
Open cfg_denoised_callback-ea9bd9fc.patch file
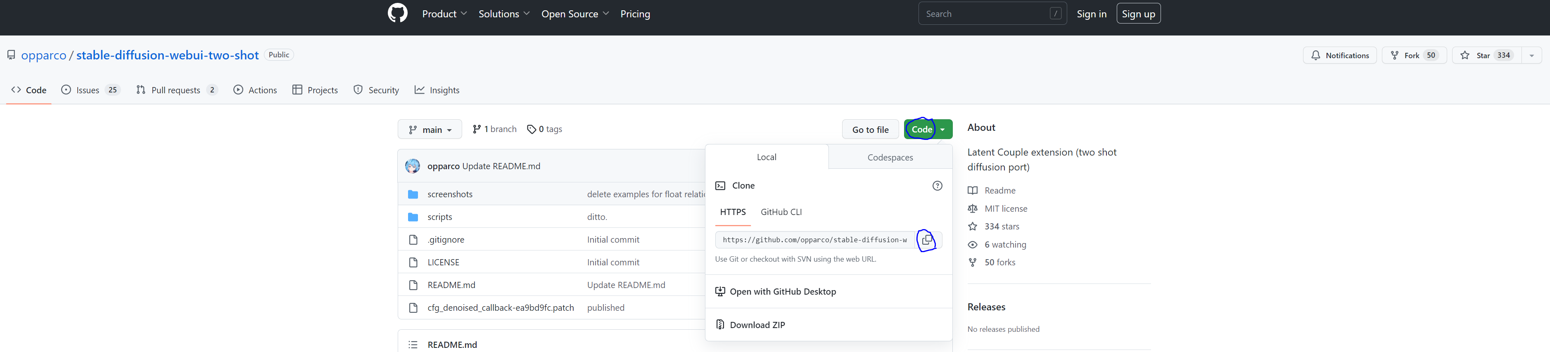tap(501, 308)
